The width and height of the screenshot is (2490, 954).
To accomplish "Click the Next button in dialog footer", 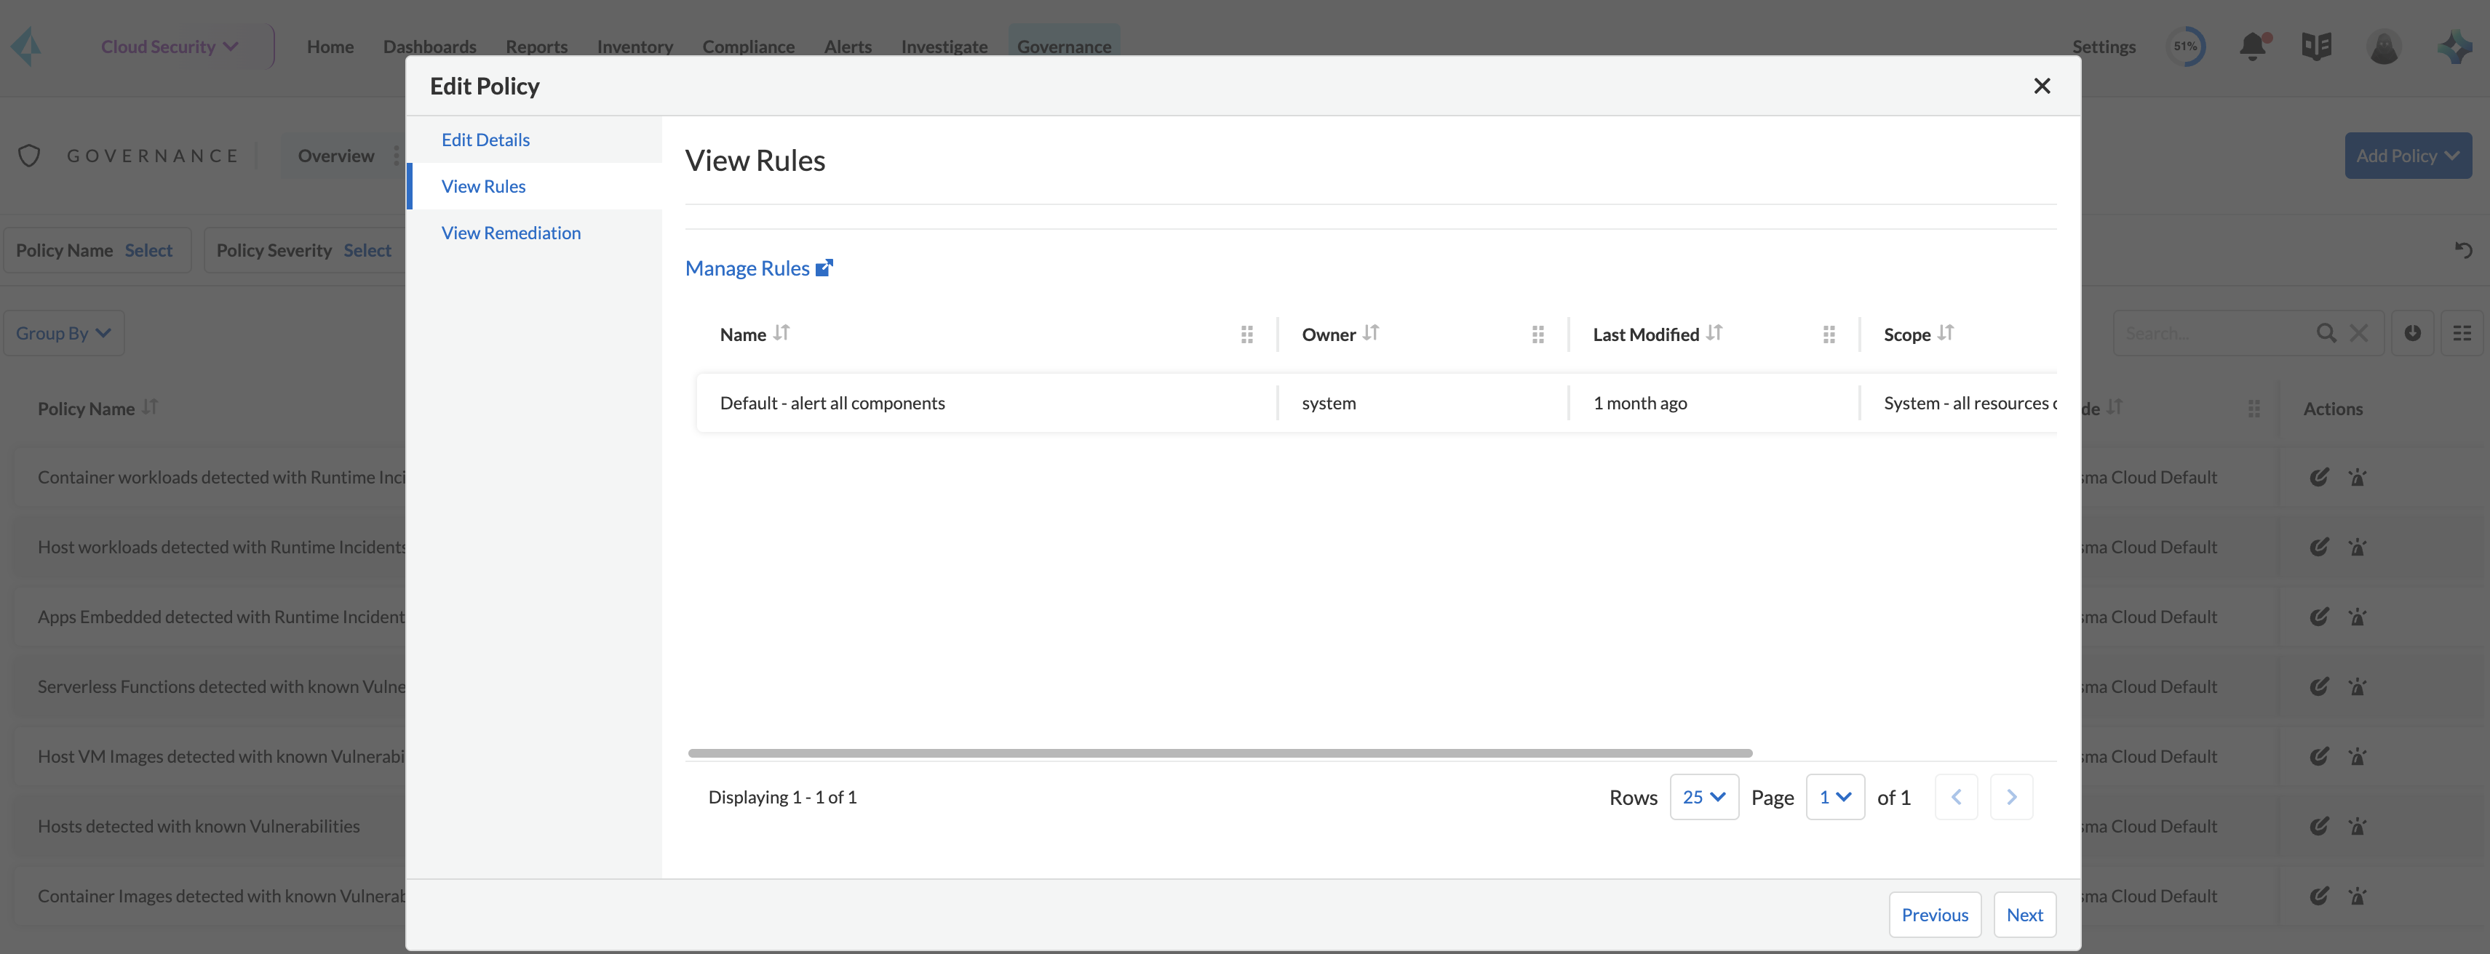I will (x=2024, y=915).
